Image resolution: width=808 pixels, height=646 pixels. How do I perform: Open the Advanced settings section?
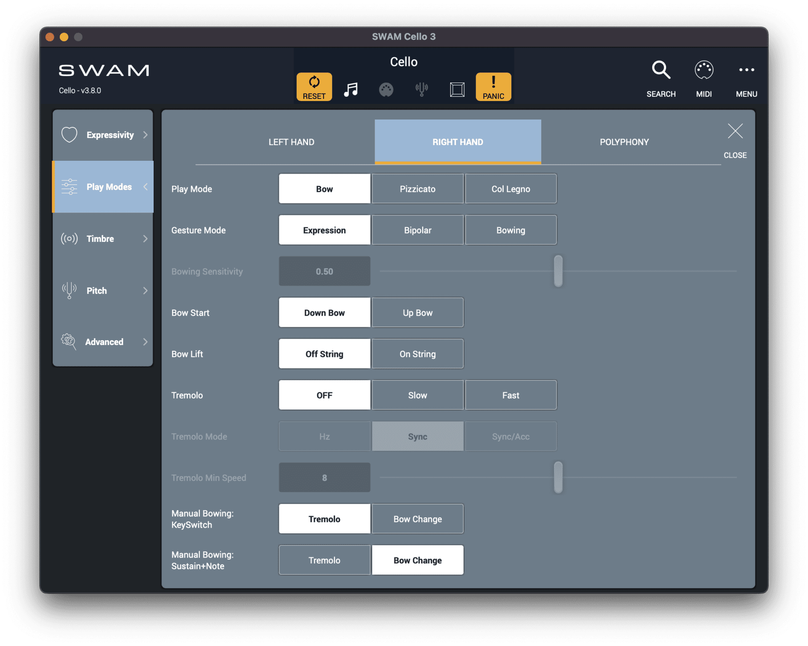(102, 342)
